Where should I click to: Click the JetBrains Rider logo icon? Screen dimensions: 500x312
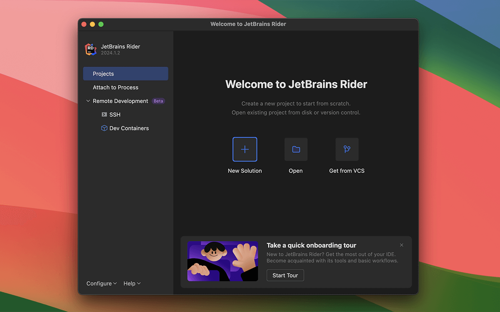tap(91, 50)
